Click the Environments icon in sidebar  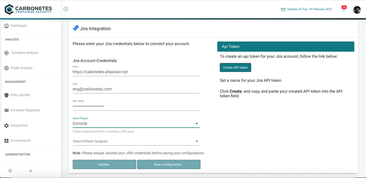pyautogui.click(x=6, y=141)
